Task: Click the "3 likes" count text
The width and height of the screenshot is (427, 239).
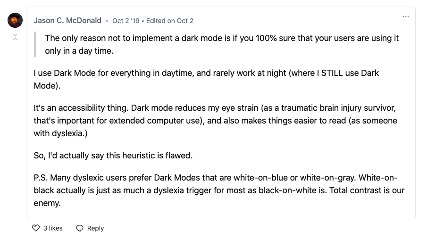Action: click(53, 228)
